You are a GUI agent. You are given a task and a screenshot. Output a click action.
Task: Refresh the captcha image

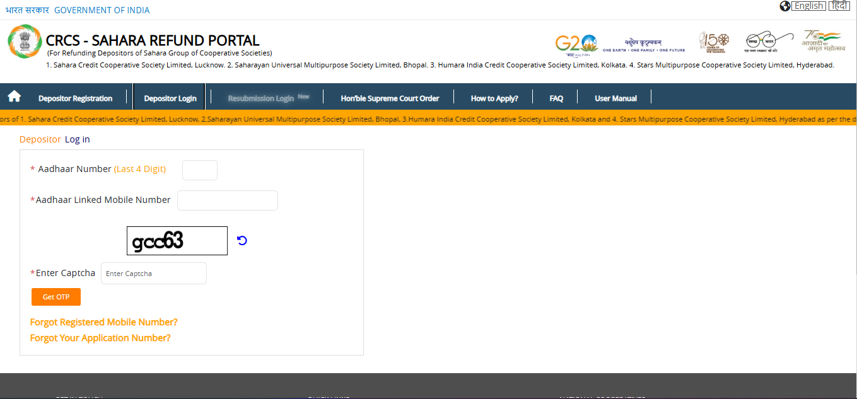tap(242, 240)
